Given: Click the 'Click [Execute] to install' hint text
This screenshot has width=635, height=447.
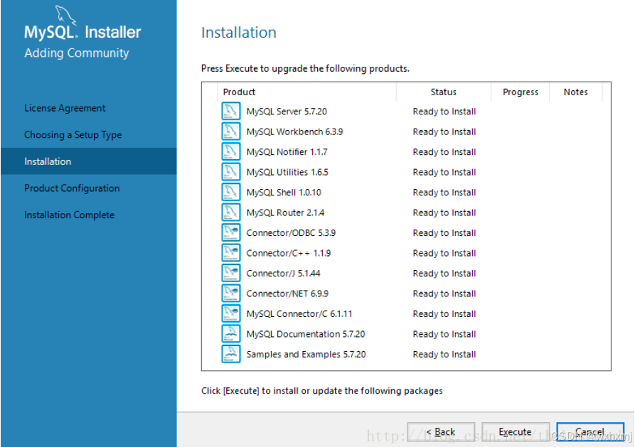Looking at the screenshot, I should coord(322,391).
